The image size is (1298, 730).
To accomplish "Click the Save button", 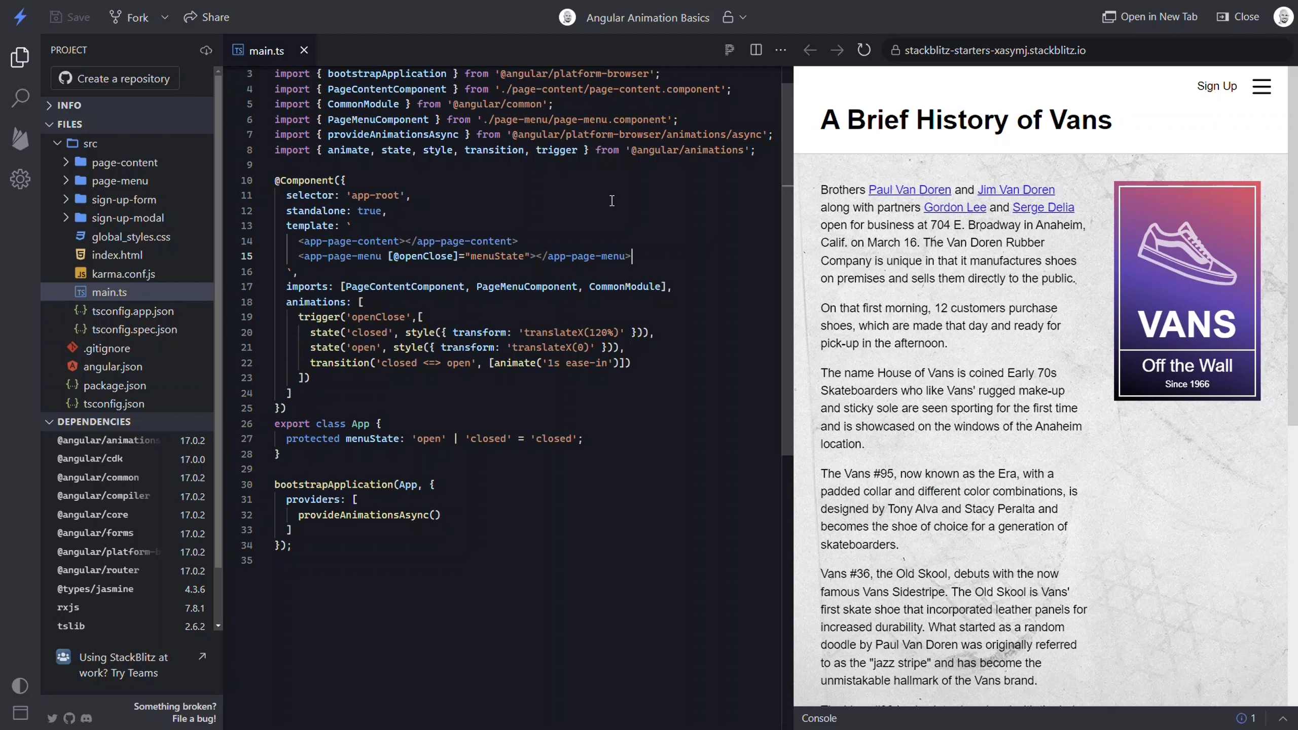I will pos(70,17).
